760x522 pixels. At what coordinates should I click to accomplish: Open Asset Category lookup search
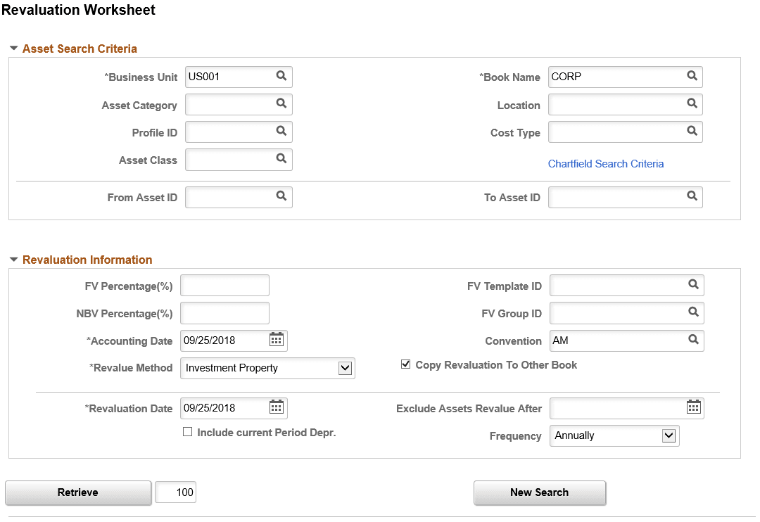(281, 103)
